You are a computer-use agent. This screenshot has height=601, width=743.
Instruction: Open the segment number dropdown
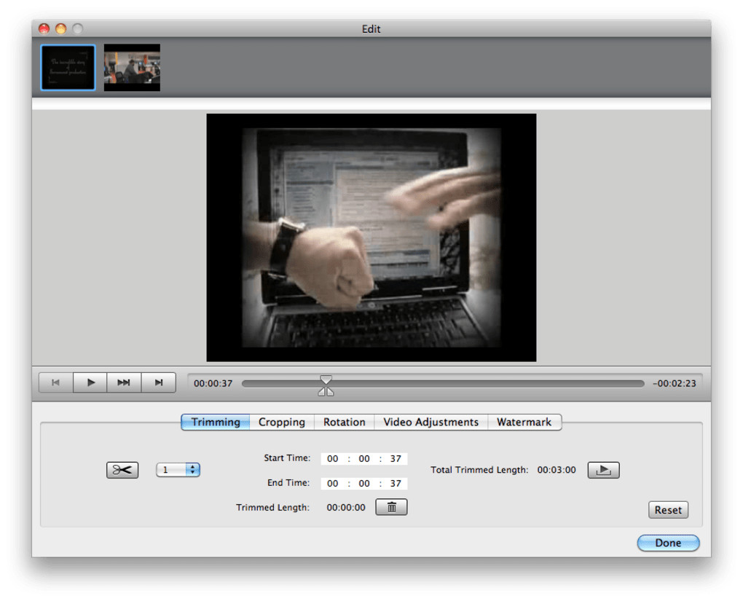(178, 470)
